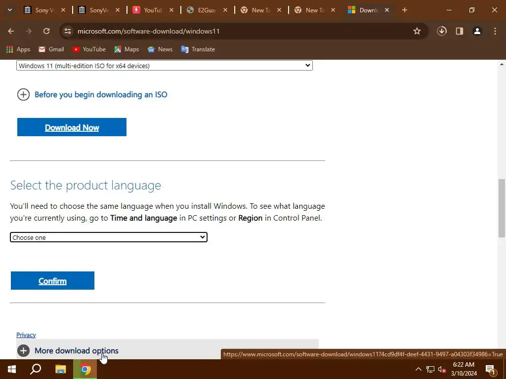506x379 pixels.
Task: Open the Choose one language dropdown
Action: [108, 237]
